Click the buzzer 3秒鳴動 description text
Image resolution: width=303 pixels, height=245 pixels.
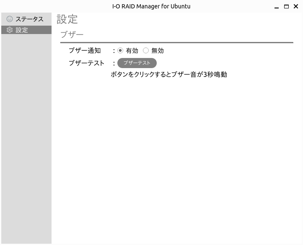click(x=168, y=75)
